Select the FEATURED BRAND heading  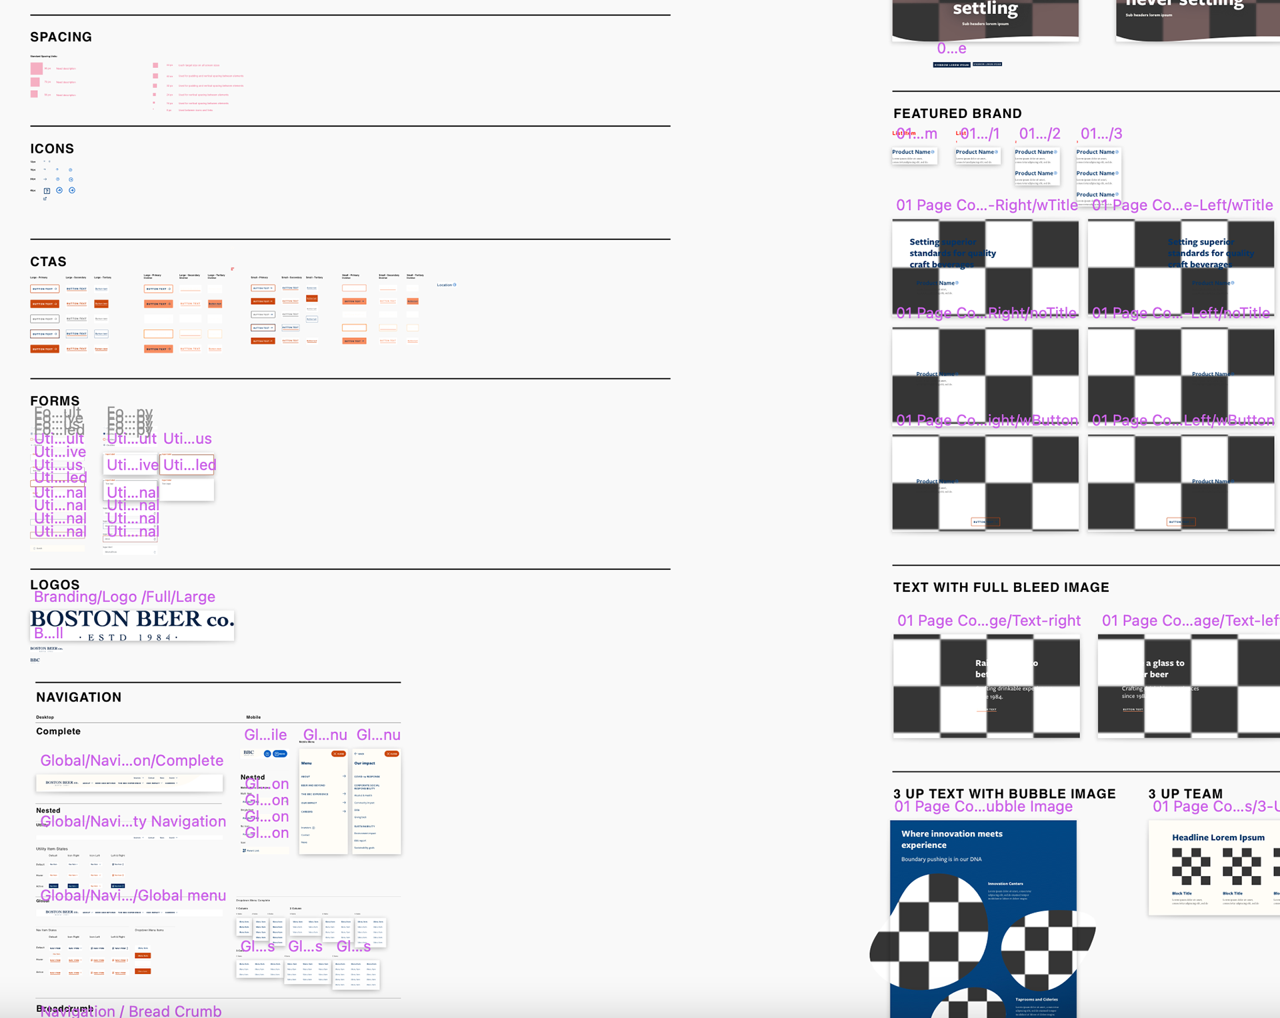pyautogui.click(x=957, y=113)
